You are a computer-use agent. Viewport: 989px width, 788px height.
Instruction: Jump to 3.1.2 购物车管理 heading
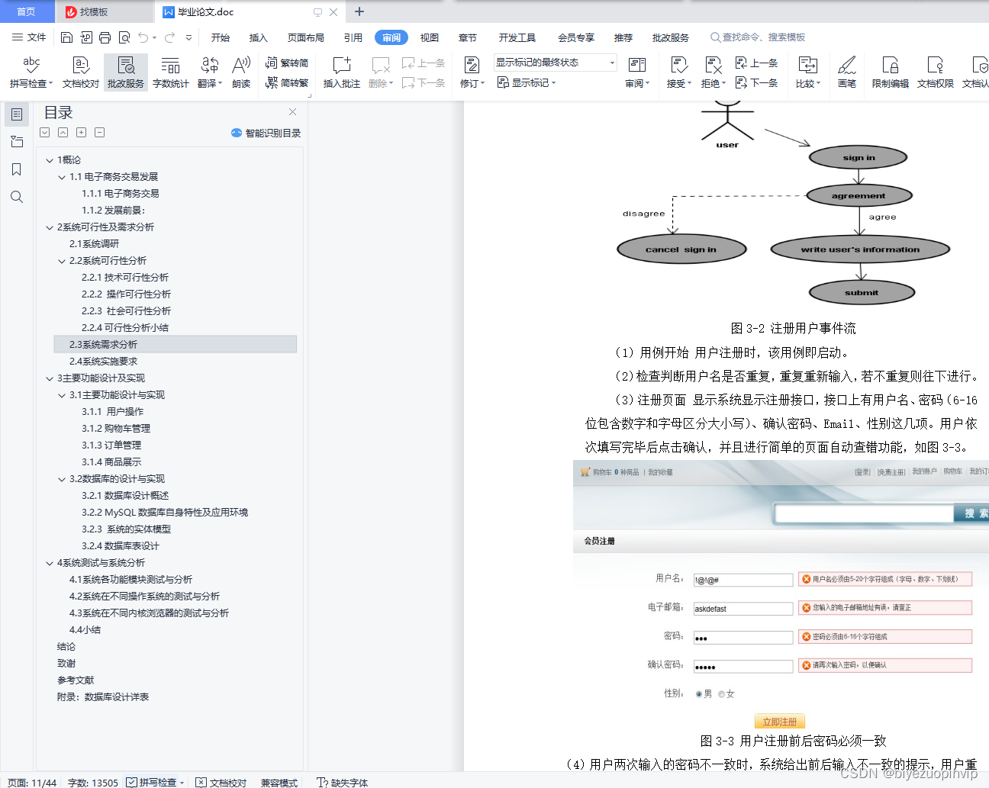pos(116,429)
